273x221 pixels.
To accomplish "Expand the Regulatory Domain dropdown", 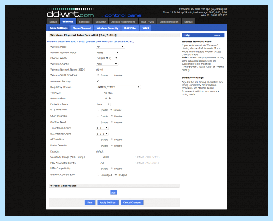I will click(x=118, y=87).
